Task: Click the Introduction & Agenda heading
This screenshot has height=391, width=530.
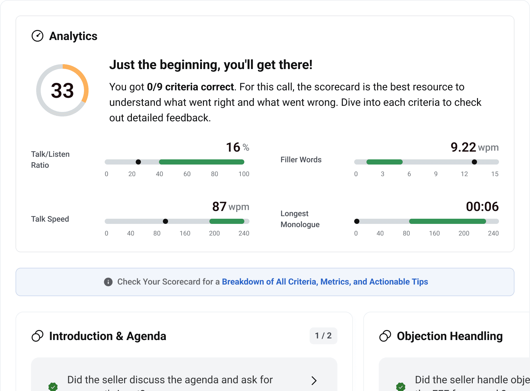Action: 108,336
